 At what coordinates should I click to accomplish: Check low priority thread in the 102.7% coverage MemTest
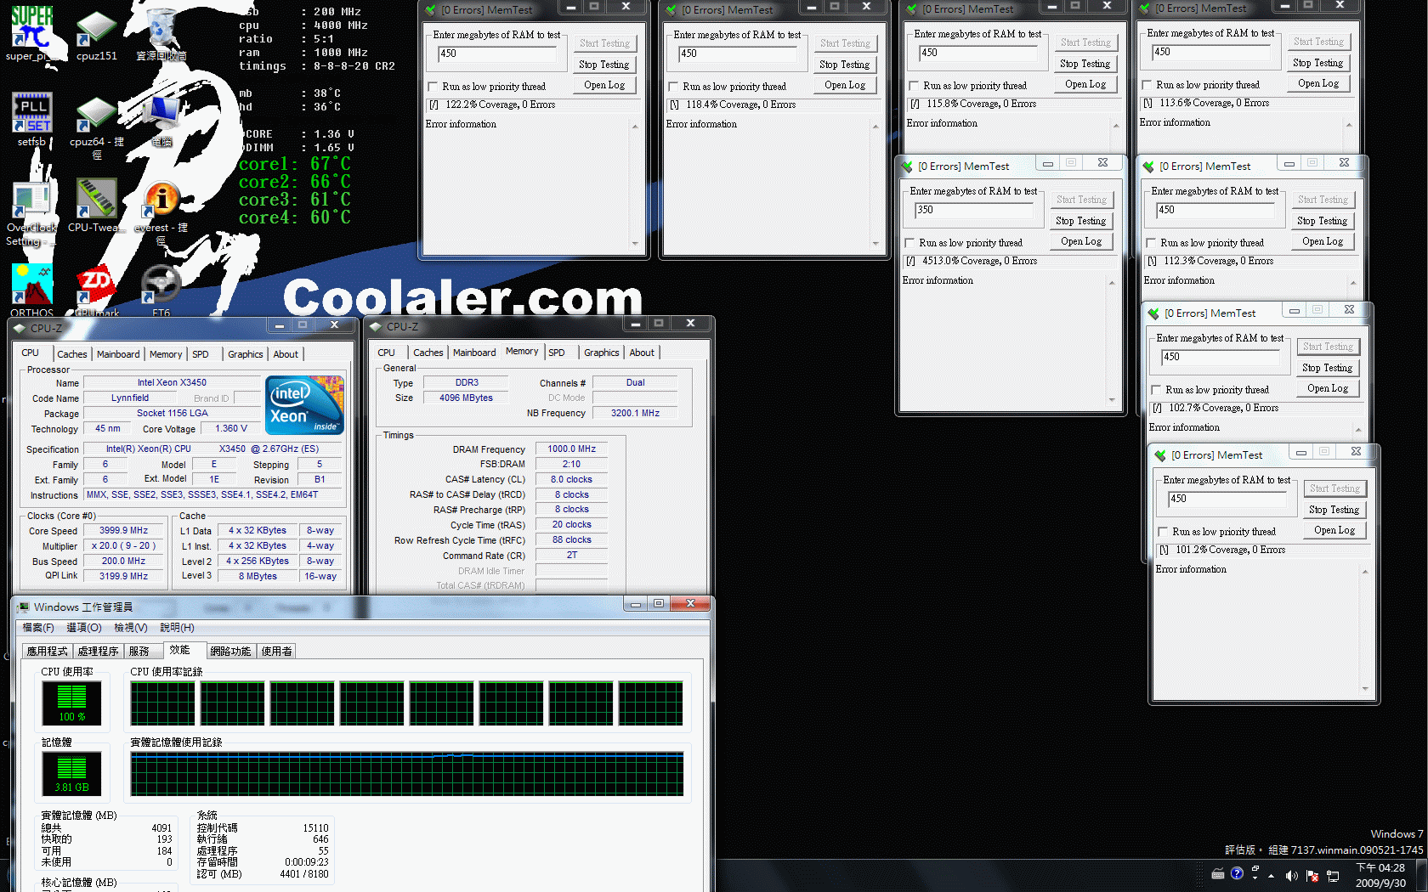[x=1157, y=390]
